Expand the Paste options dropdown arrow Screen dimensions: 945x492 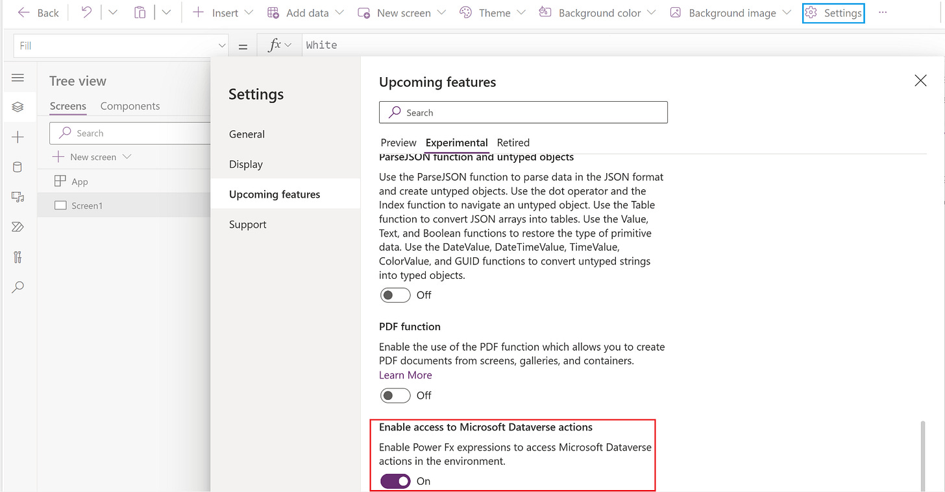pyautogui.click(x=166, y=12)
